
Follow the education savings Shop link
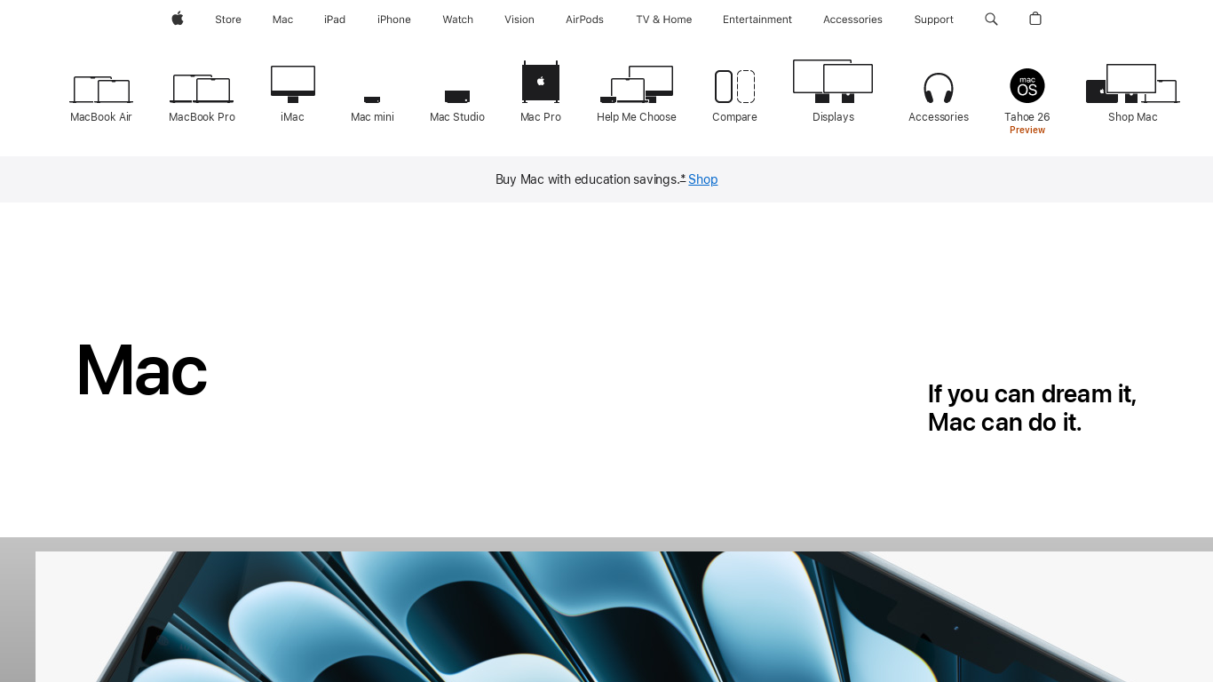point(703,179)
